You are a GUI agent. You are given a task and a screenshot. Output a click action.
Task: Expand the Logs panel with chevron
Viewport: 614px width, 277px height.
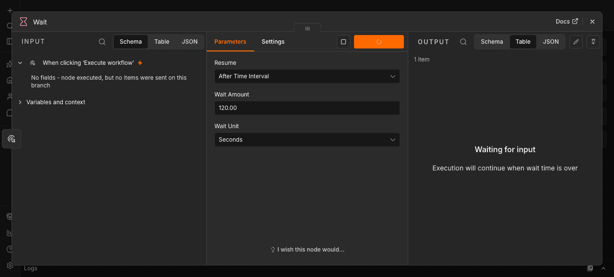click(603, 268)
